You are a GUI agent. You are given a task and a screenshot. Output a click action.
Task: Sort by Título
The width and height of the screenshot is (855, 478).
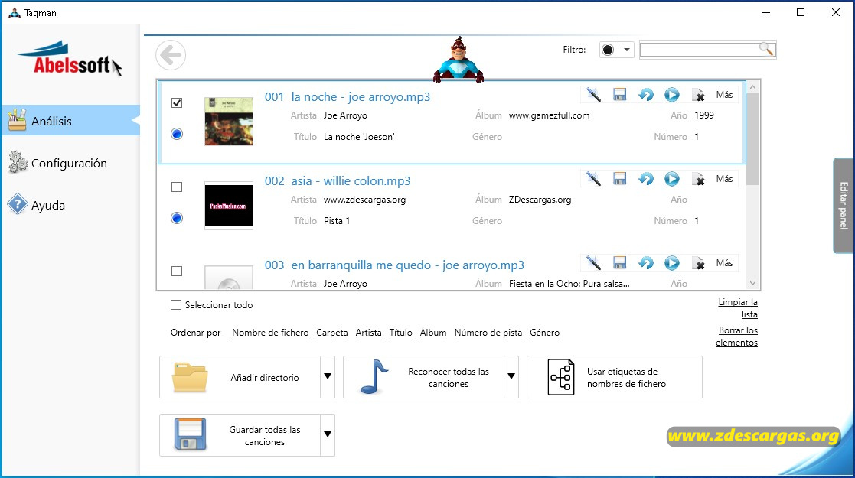pos(401,333)
